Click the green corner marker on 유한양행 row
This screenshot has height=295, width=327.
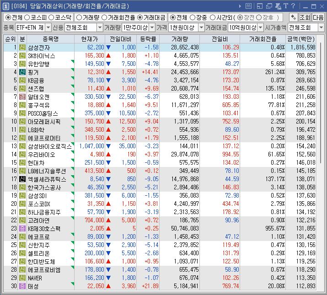tap(73, 61)
